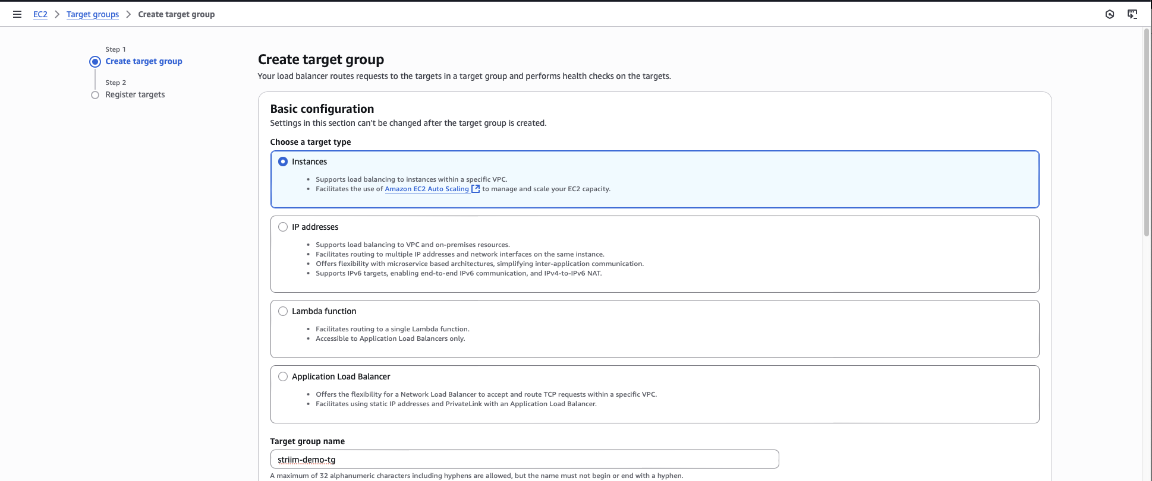Navigate back to Target groups breadcrumb
1152x481 pixels.
[x=93, y=14]
